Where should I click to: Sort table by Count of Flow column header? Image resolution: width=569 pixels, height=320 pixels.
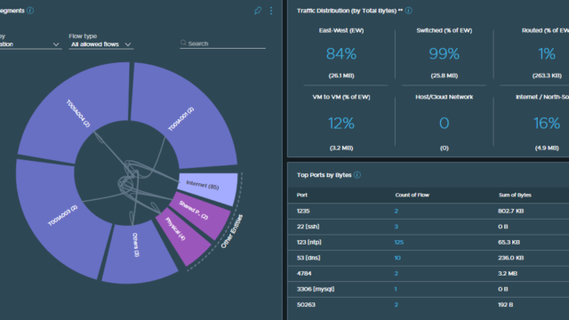(412, 195)
